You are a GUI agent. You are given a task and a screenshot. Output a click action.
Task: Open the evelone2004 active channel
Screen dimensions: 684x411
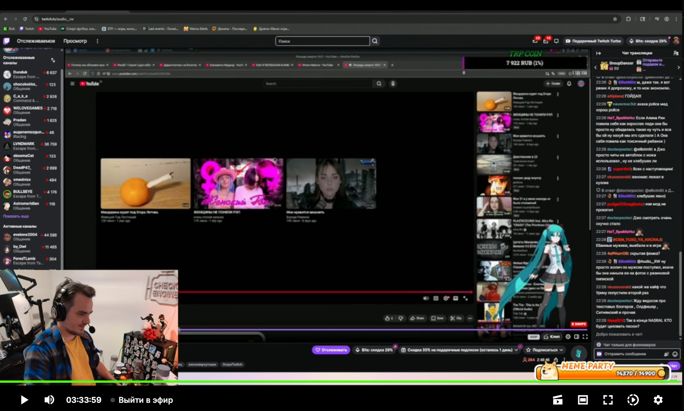point(30,237)
